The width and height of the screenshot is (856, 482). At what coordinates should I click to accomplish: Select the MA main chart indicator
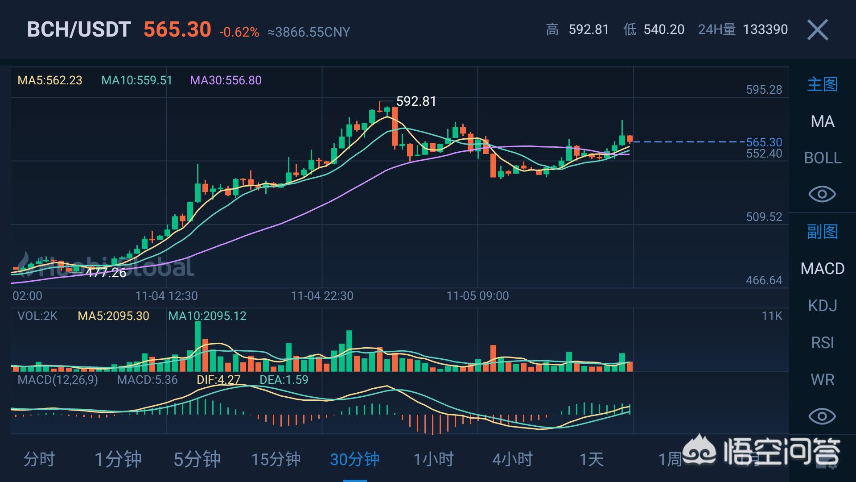[822, 121]
